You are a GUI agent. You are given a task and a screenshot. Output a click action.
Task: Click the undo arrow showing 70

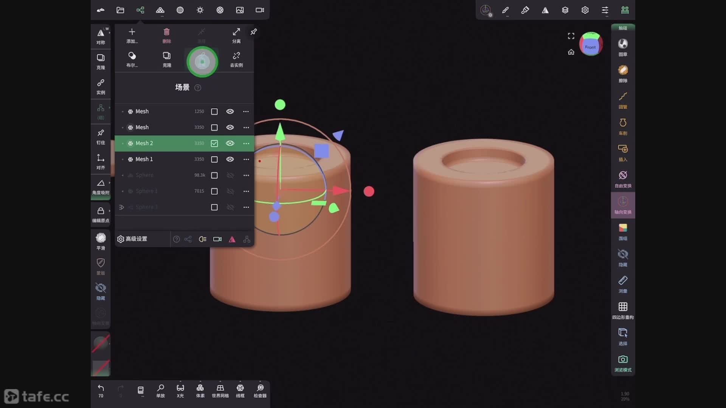(101, 391)
